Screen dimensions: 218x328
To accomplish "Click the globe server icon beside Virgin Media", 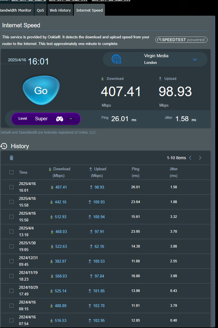I will [x=116, y=59].
